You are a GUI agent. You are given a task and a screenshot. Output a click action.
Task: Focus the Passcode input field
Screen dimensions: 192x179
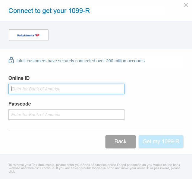point(66,115)
